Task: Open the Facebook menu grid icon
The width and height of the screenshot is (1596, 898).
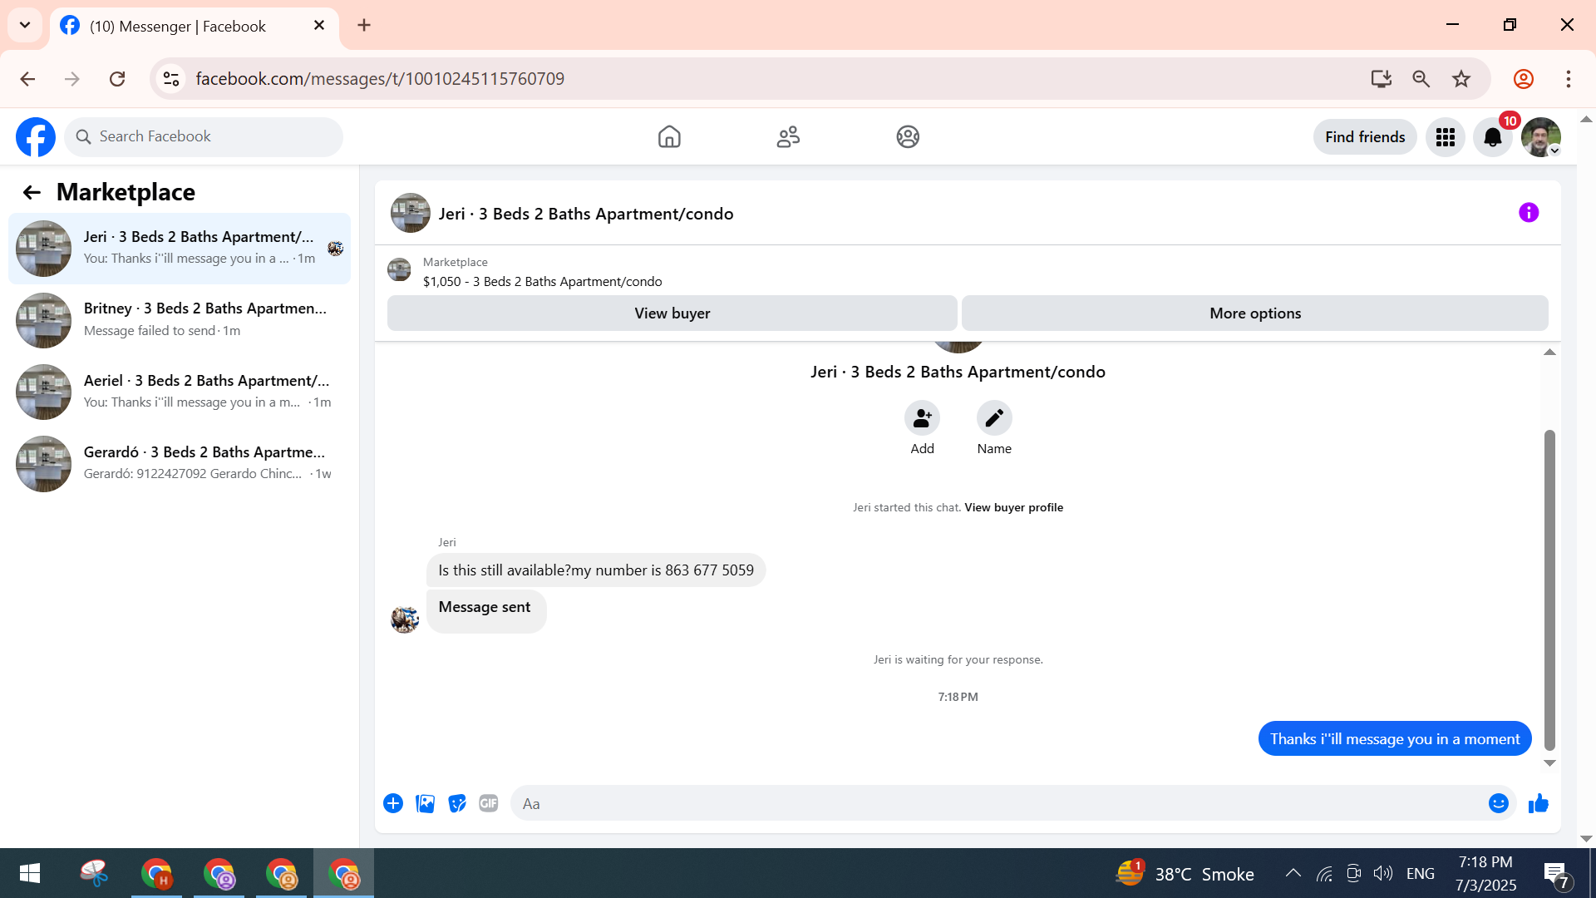Action: point(1445,137)
